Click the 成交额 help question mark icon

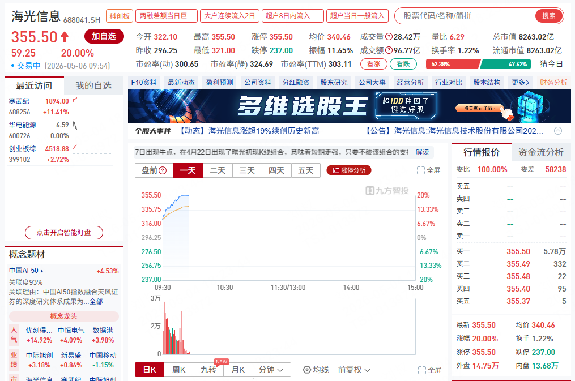(389, 50)
